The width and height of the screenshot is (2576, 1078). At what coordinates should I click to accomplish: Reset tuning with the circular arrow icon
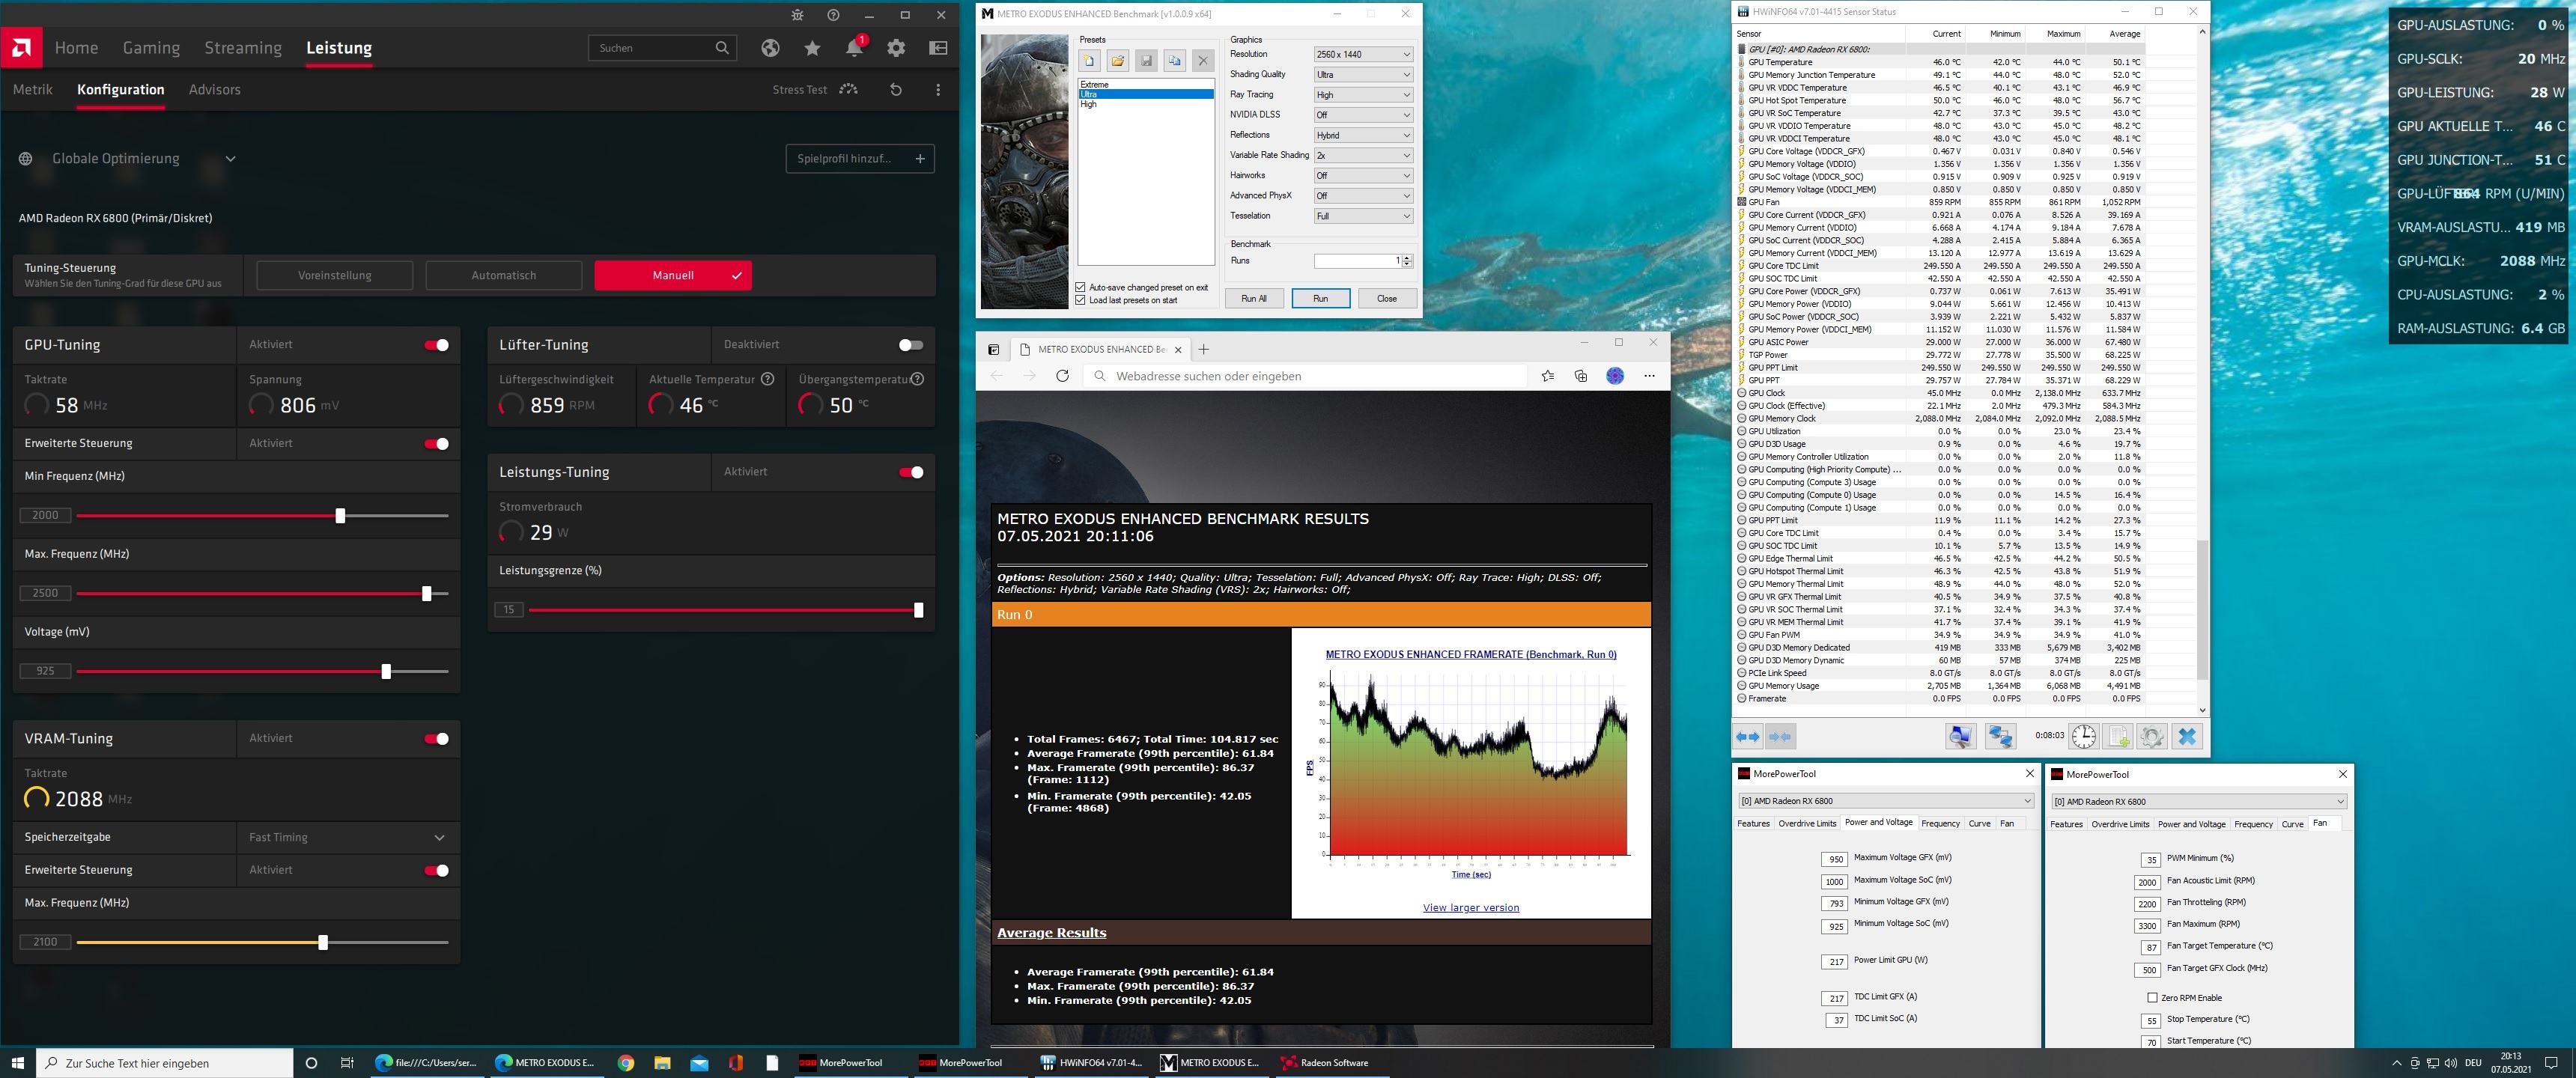(896, 90)
